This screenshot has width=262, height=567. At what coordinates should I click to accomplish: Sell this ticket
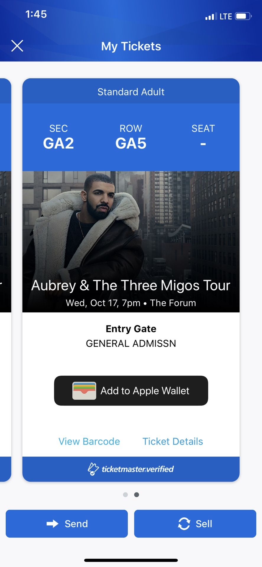pyautogui.click(x=195, y=524)
